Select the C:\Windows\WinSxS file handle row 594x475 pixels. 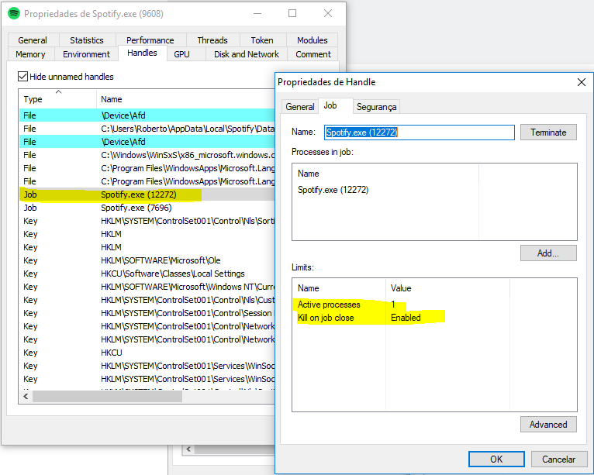coord(147,155)
